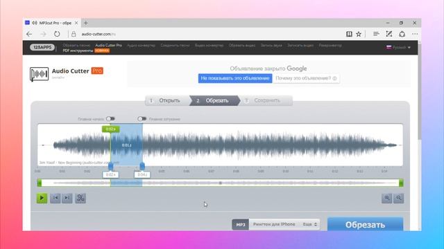Click Не показывать это объявление

[235, 78]
